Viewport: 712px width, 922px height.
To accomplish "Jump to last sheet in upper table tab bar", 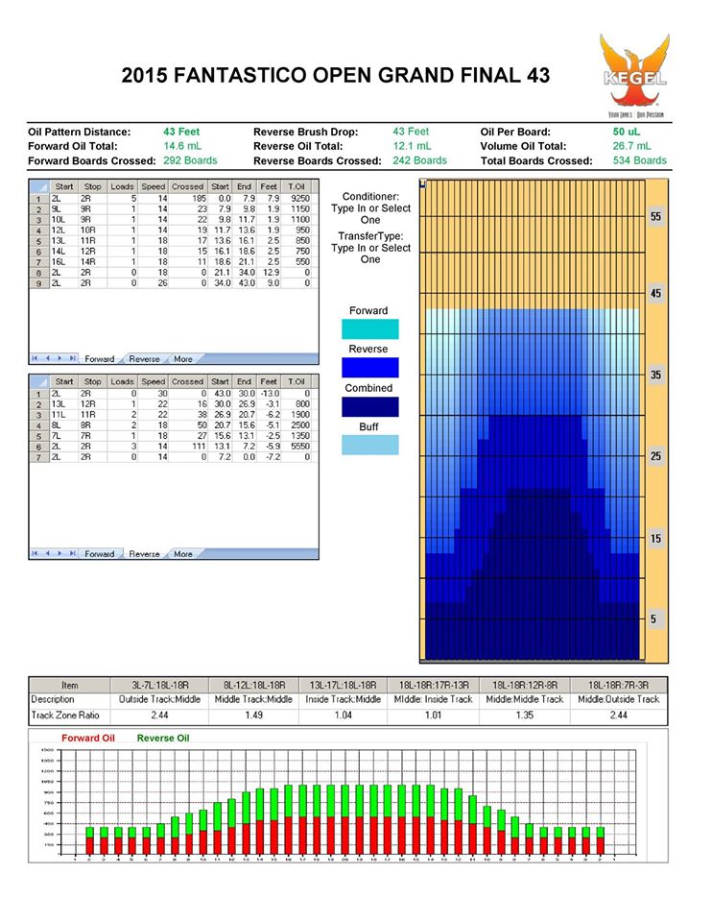I will (72, 358).
